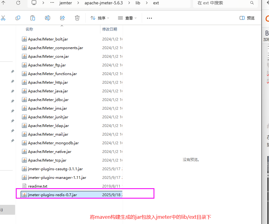The height and width of the screenshot is (224, 269).
Task: Click date 2025/9/18 of jmeter-plugins-redis row
Action: coord(112,195)
